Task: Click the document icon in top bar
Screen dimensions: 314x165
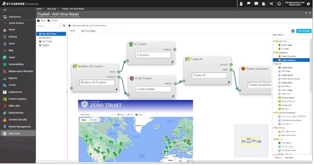Action: click(x=264, y=3)
